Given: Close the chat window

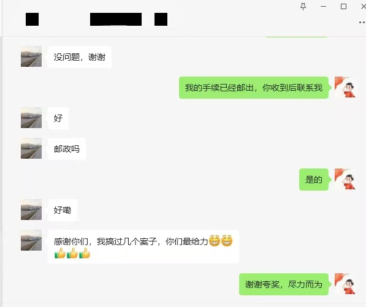Looking at the screenshot, I should (x=363, y=7).
